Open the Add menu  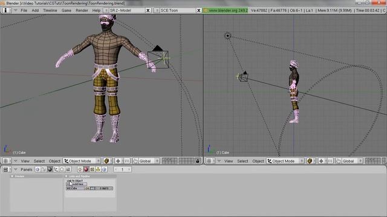click(35, 10)
